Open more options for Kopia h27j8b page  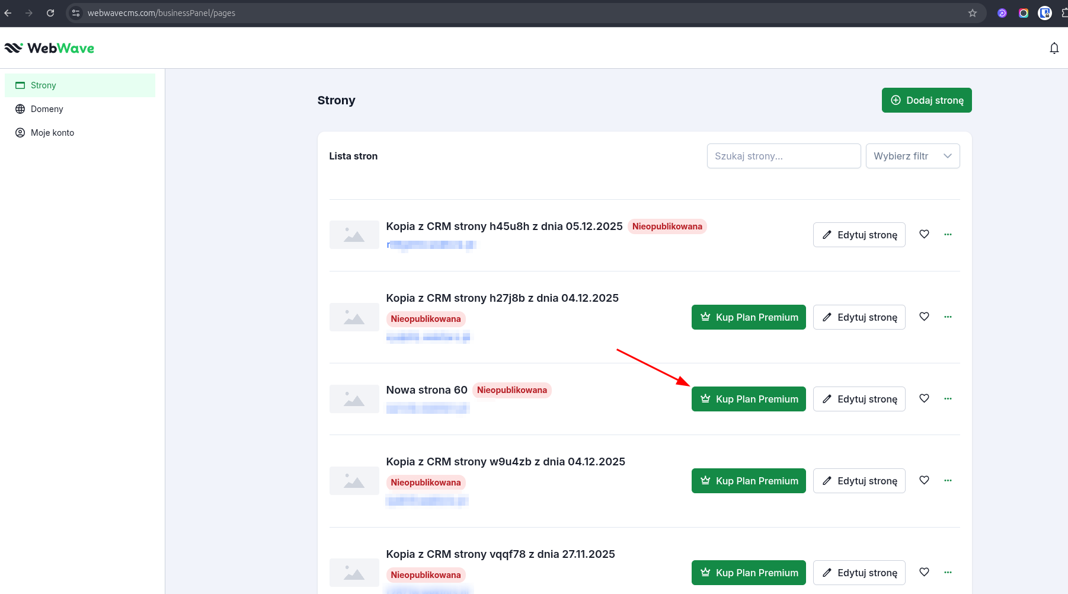pos(948,317)
